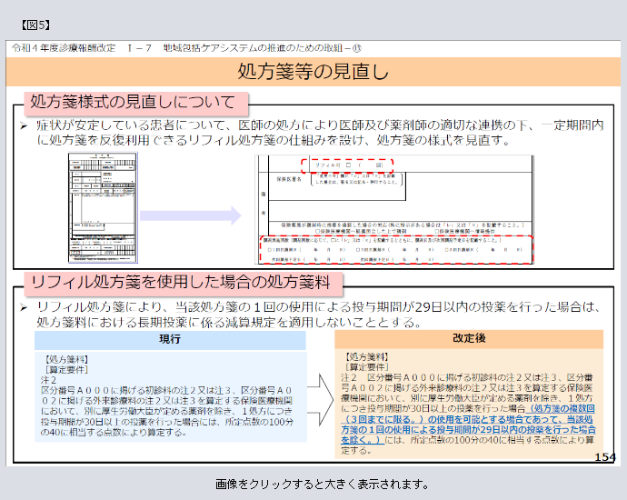
Task: Click the underlined blue revised text in 改定後
Action: [468, 425]
